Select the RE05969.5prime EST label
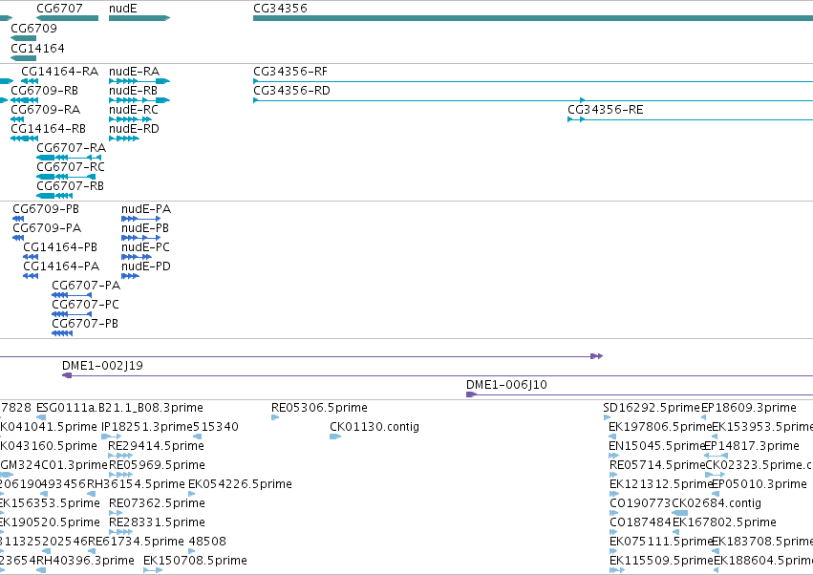813x575 pixels. (x=157, y=465)
